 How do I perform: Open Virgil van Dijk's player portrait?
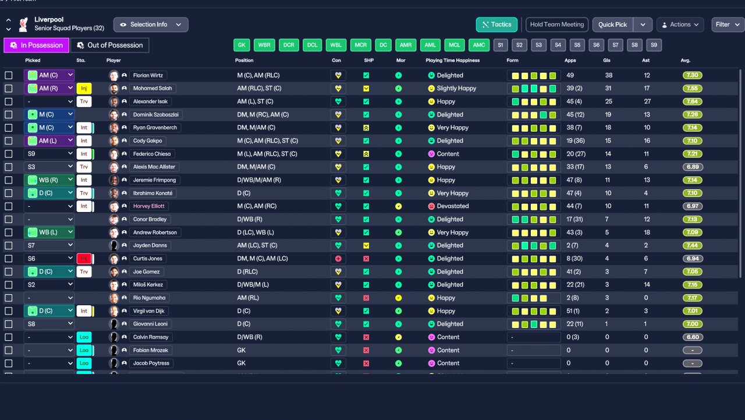coord(114,311)
